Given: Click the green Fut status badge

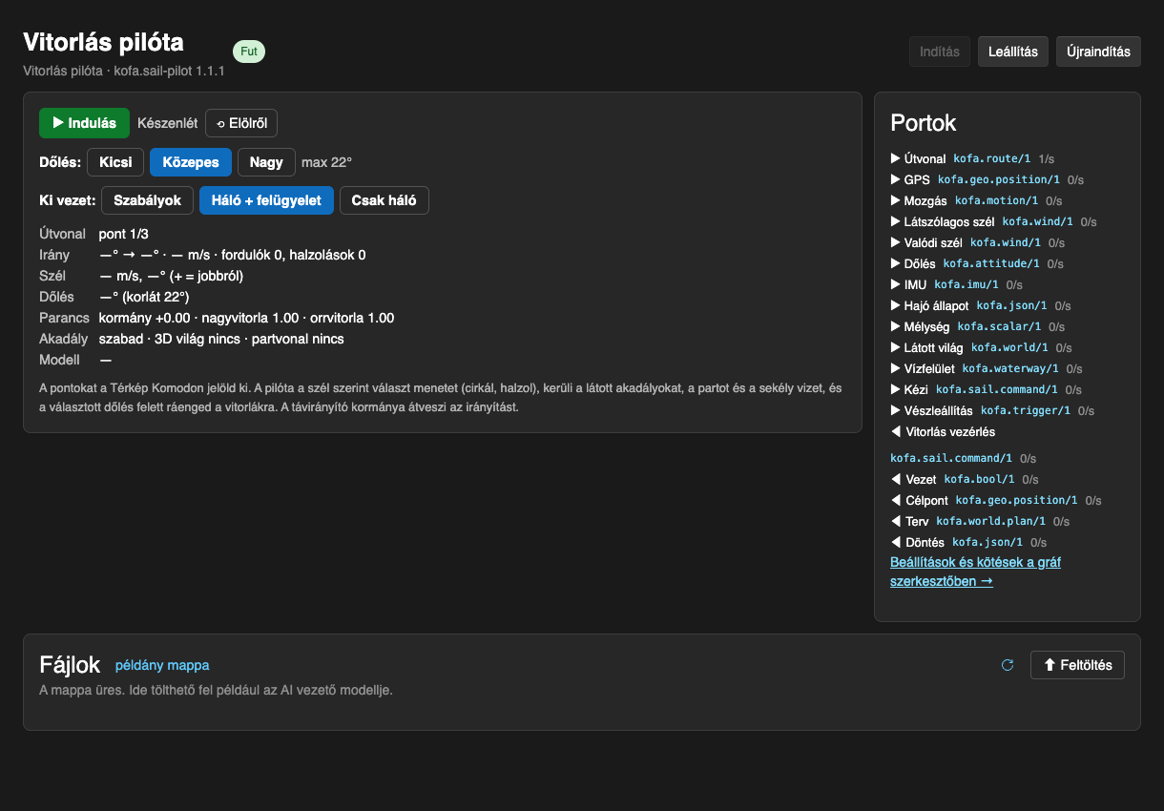Looking at the screenshot, I should point(248,52).
